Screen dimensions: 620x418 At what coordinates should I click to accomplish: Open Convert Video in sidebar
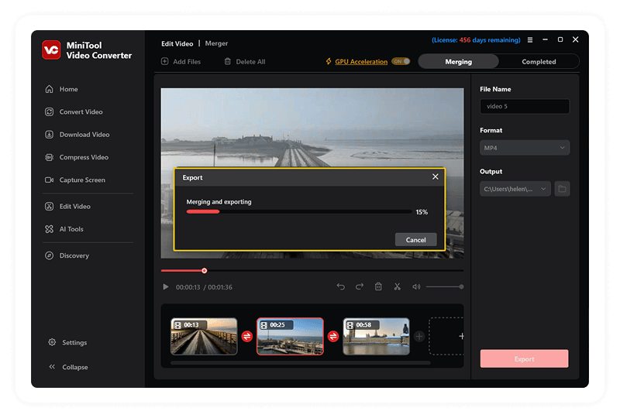pos(81,111)
